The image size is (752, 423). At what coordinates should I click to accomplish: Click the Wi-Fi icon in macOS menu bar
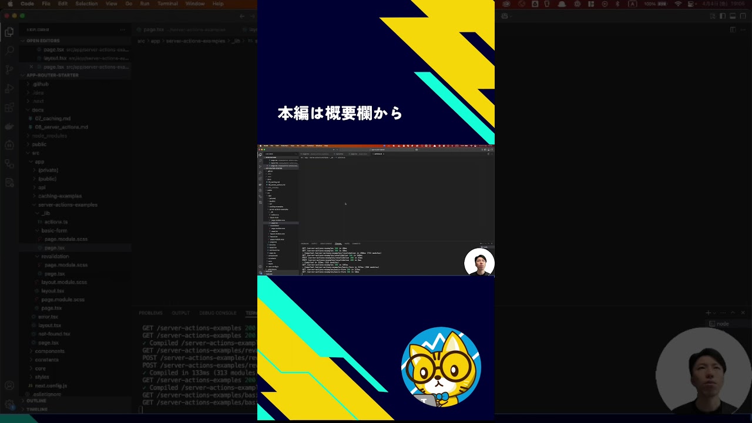pyautogui.click(x=679, y=4)
